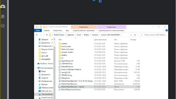This screenshot has height=99, width=176.
Task: Expand the ribbon chevron
Action: pos(164,30)
